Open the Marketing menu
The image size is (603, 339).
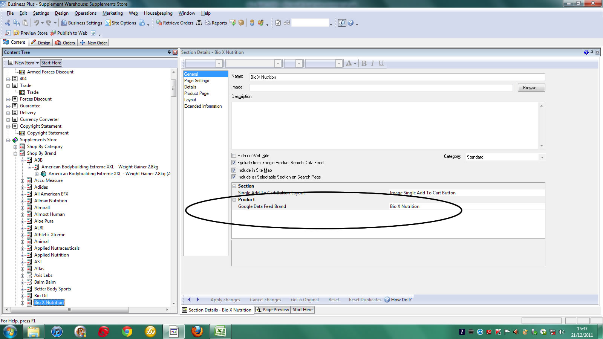point(112,13)
